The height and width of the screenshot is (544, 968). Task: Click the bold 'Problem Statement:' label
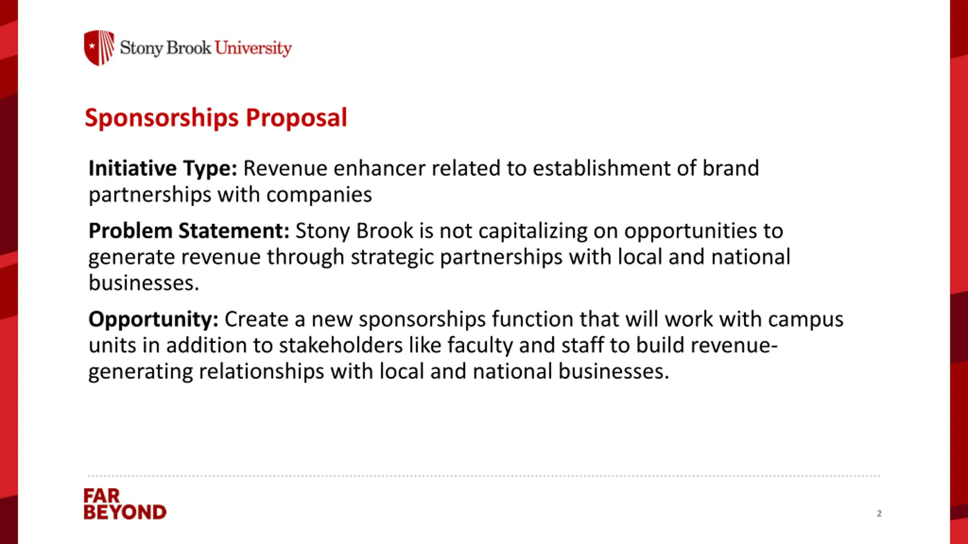pyautogui.click(x=189, y=231)
